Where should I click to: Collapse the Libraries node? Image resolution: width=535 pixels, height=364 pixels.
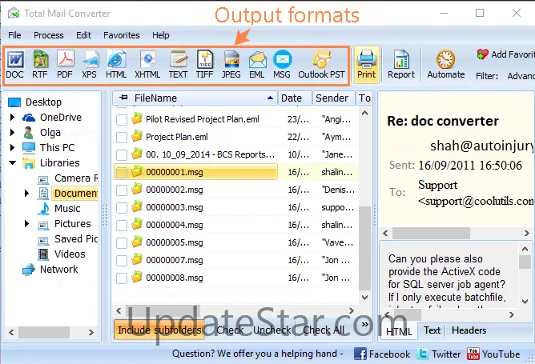coord(13,163)
